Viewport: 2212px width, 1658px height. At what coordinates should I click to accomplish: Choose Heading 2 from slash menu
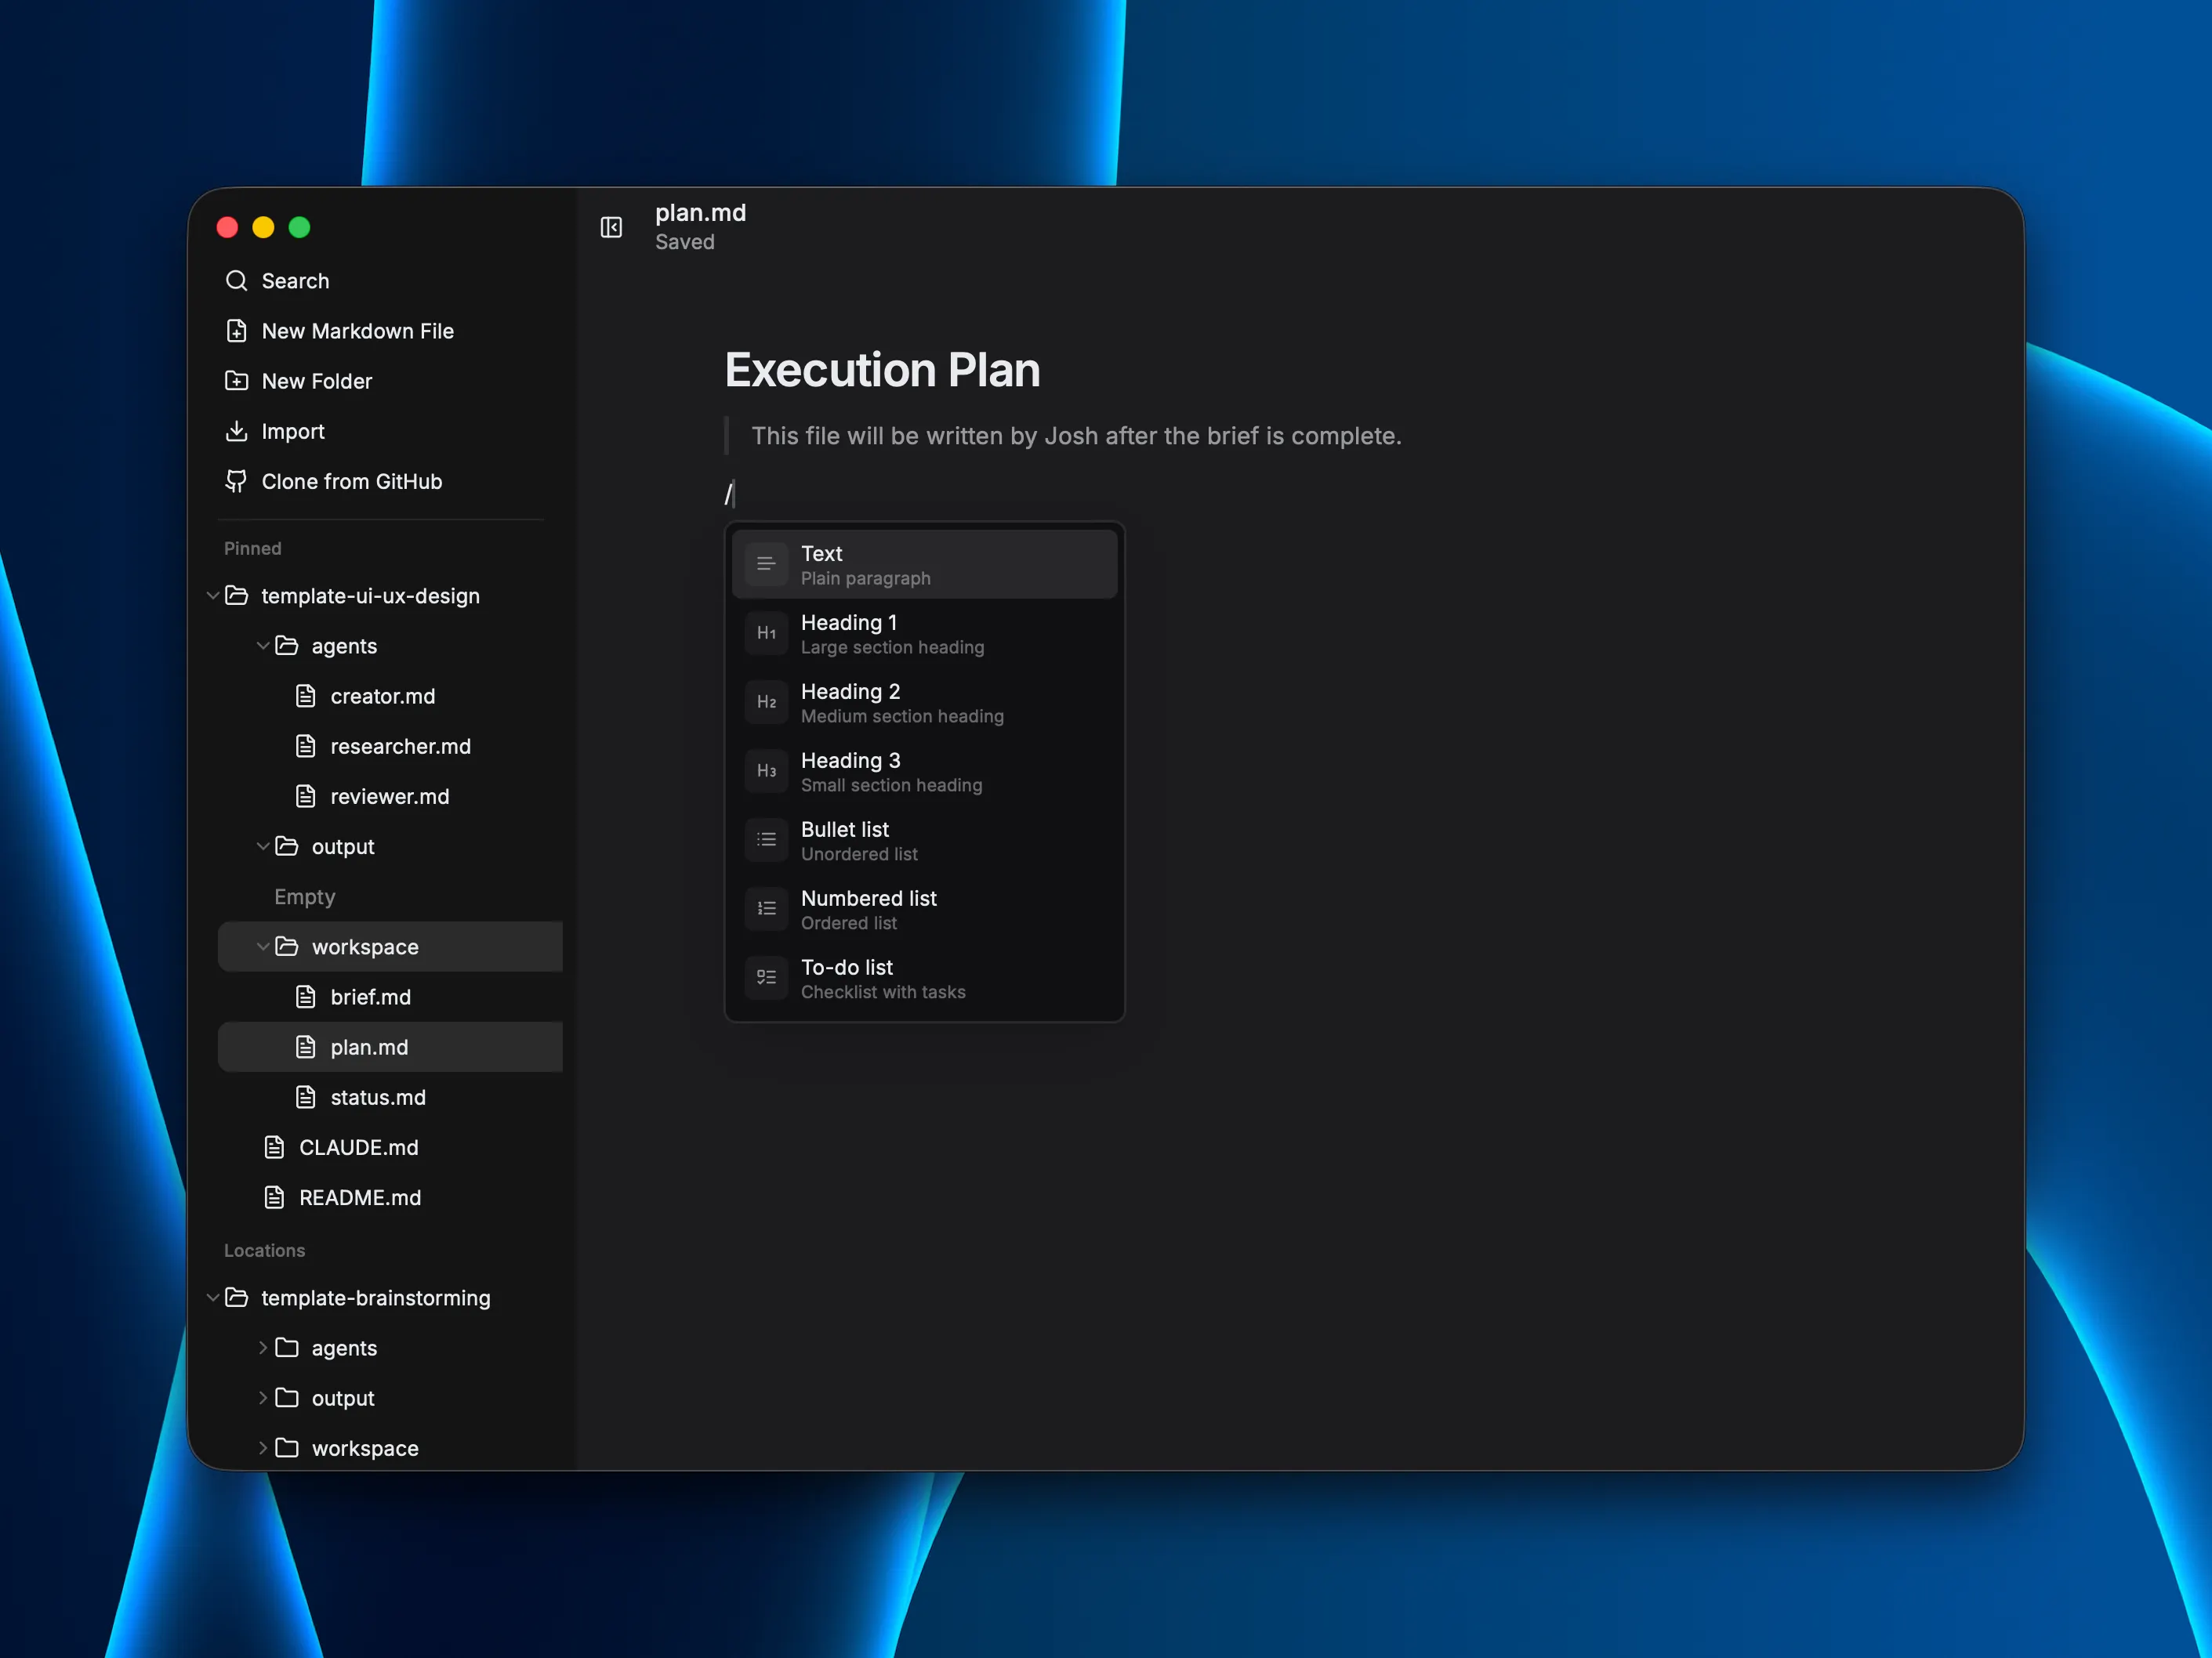(x=924, y=703)
